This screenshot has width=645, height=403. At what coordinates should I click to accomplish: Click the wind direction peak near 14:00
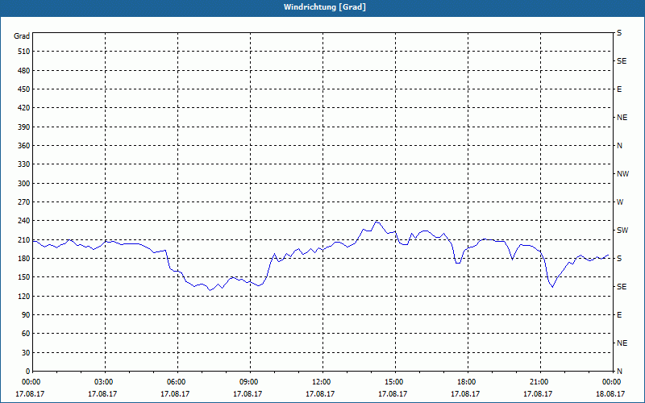[x=377, y=222]
